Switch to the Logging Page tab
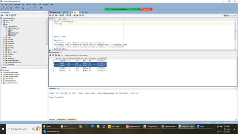238x134 pixels. point(61,119)
